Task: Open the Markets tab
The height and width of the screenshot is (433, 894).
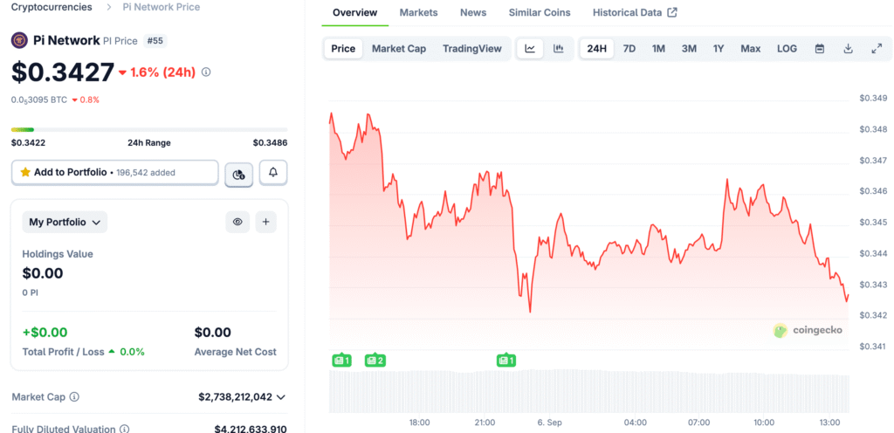Action: 418,12
